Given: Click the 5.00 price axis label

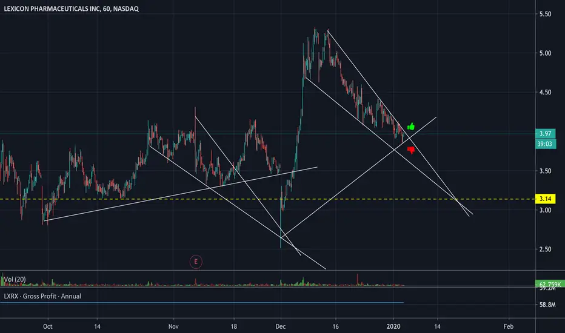Looking at the screenshot, I should tap(545, 53).
